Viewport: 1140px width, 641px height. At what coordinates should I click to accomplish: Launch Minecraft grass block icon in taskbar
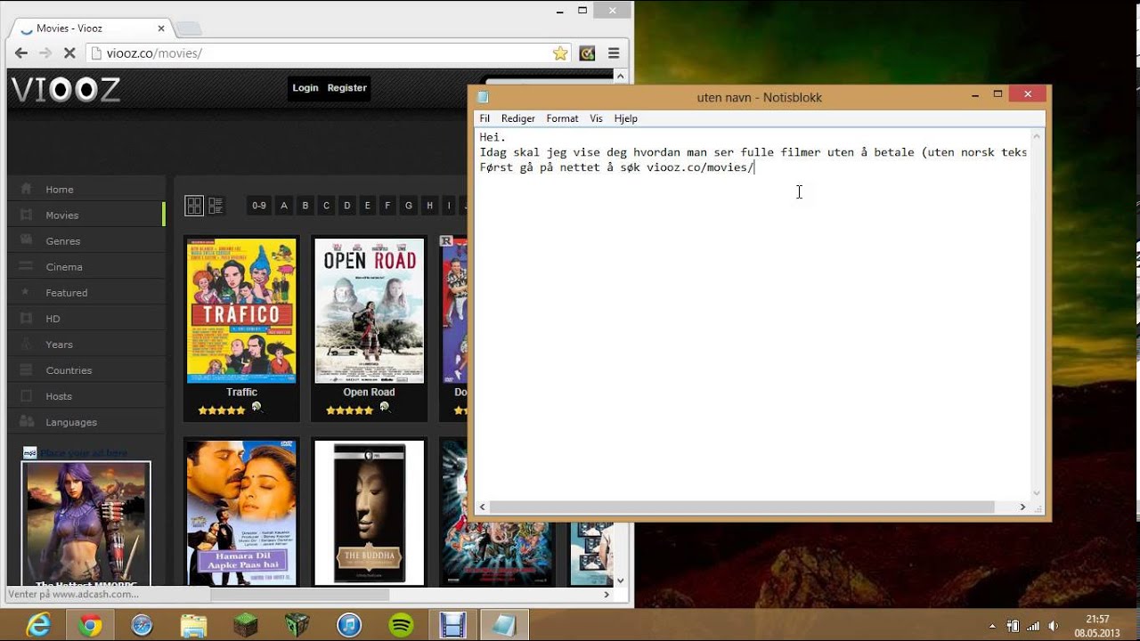245,626
